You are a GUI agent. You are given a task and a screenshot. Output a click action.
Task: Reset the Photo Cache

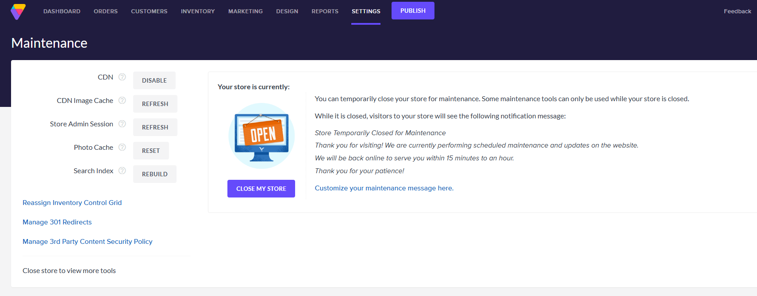tap(151, 151)
